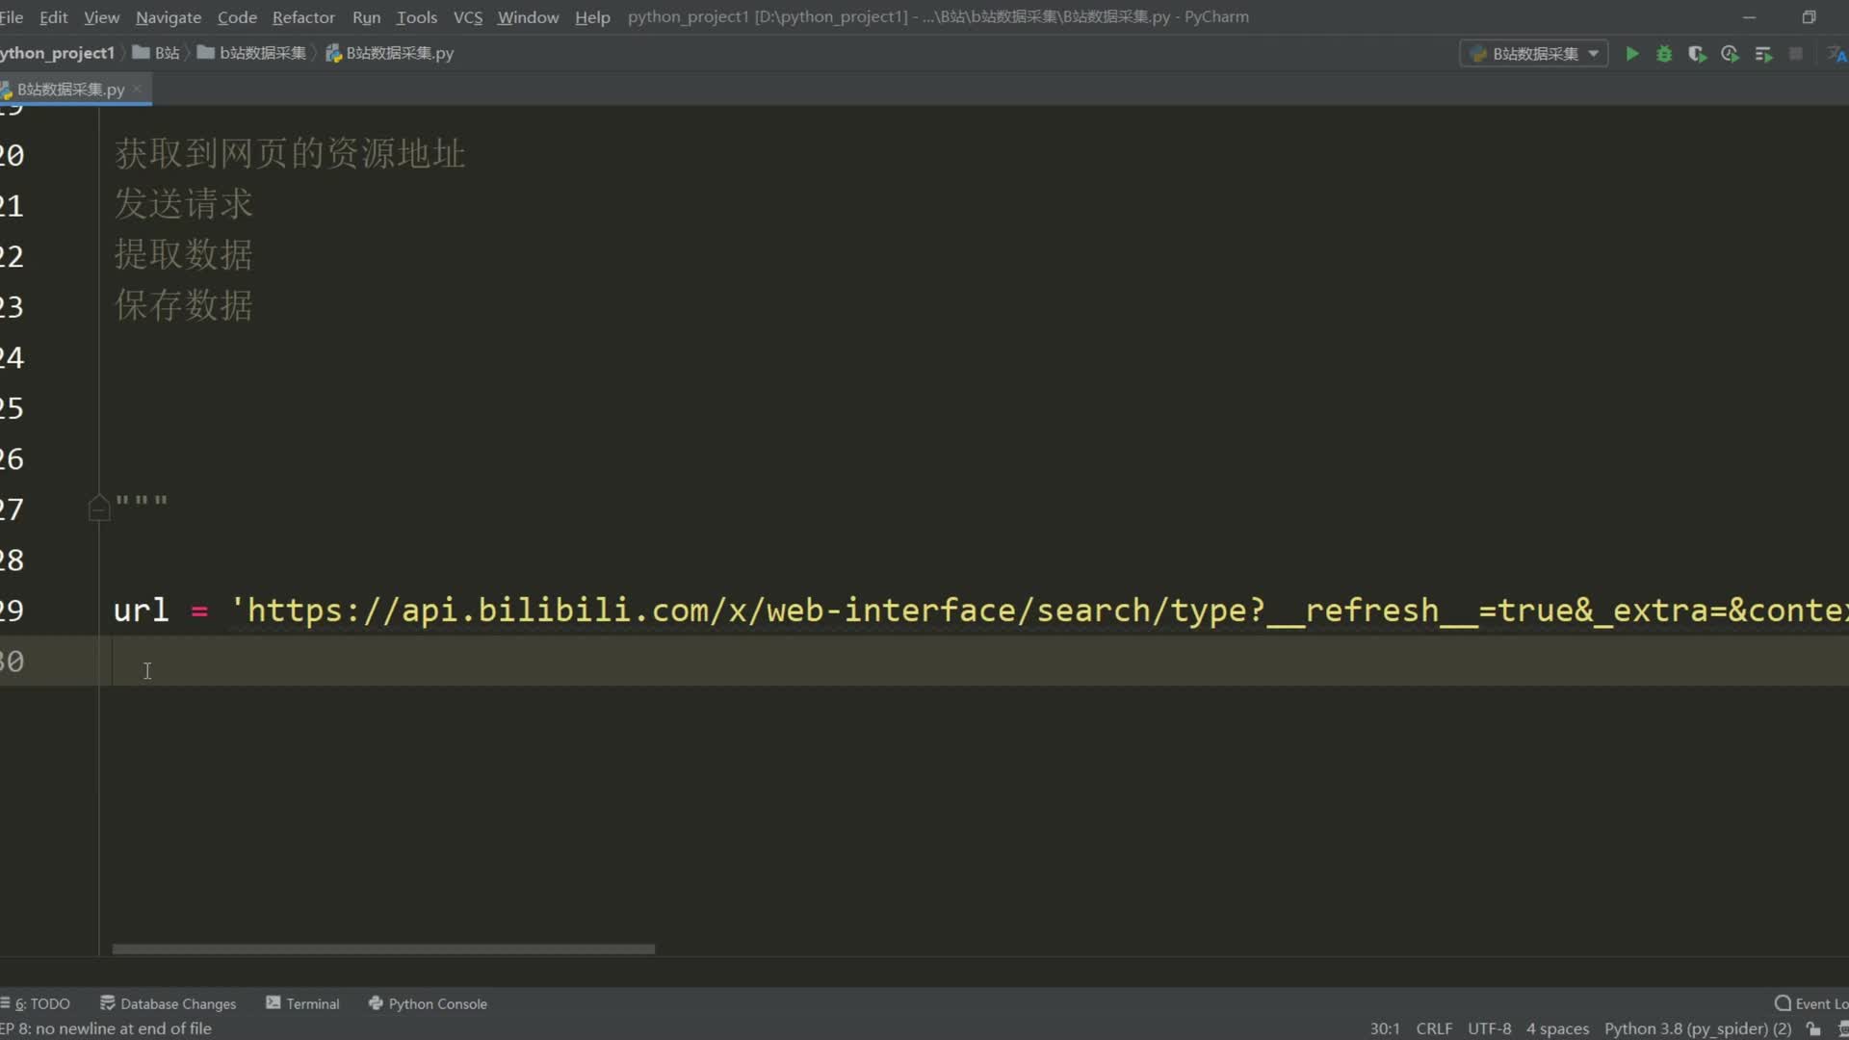Open the Refactor menu
Viewport: 1849px width, 1040px height.
(x=303, y=17)
